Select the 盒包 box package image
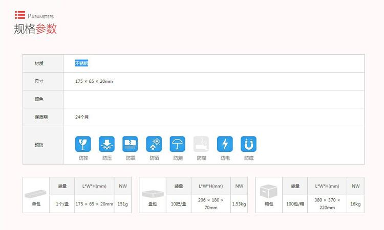This screenshot has width=384, height=230. [x=152, y=193]
